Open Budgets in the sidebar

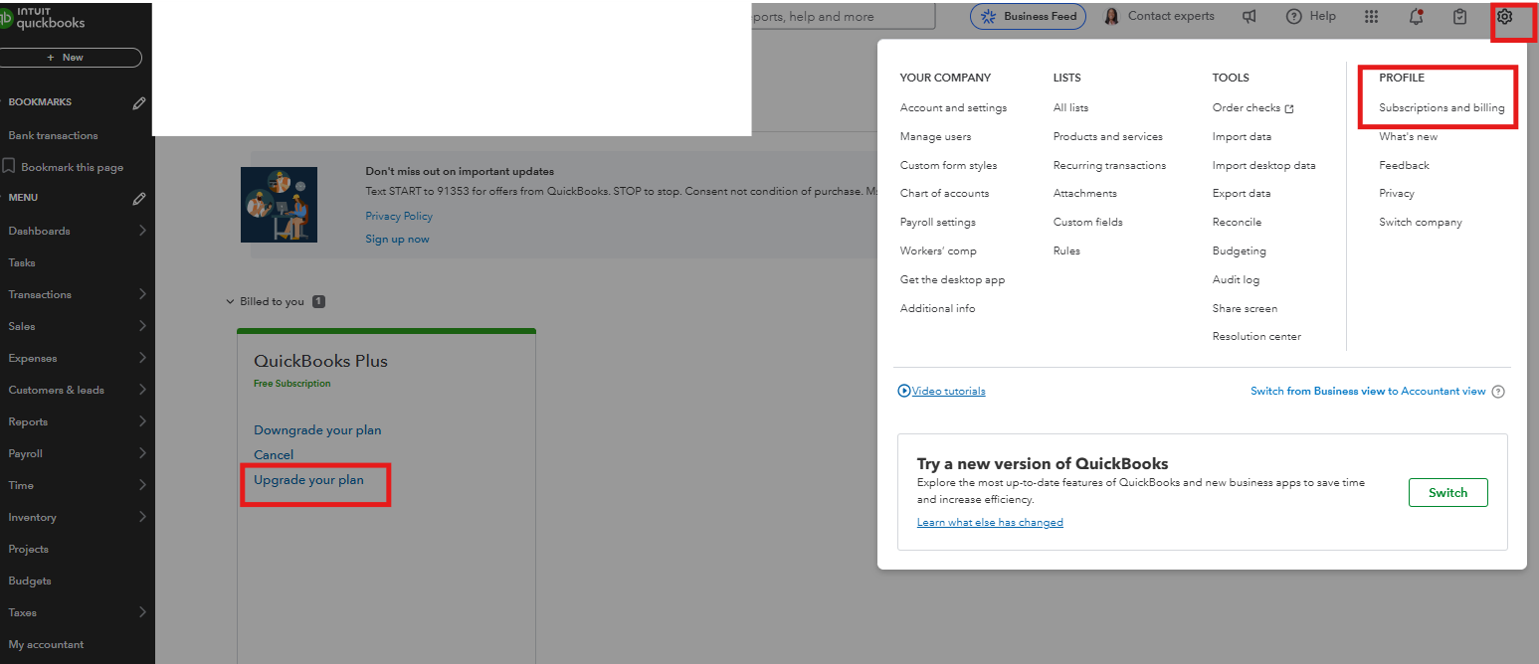pos(29,581)
